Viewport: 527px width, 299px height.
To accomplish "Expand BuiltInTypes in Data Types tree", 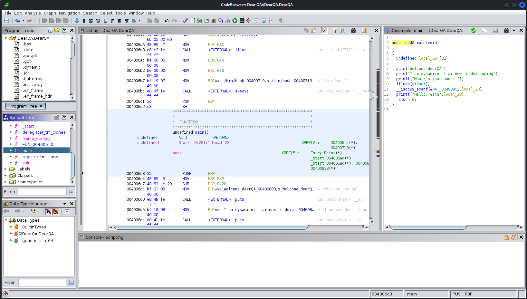I will 11,227.
